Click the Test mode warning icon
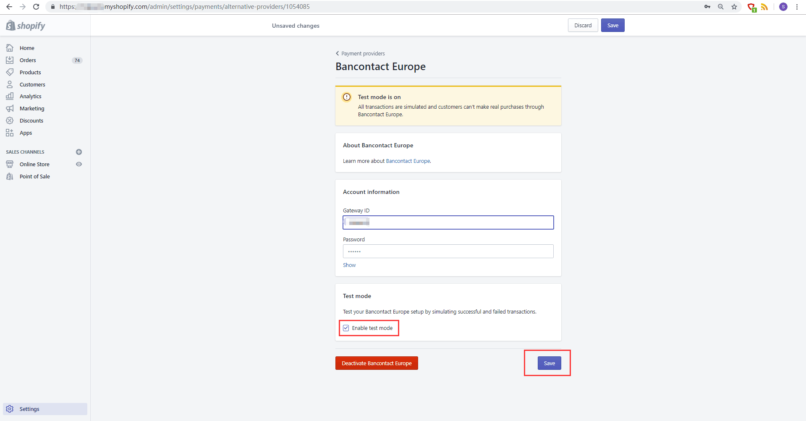The width and height of the screenshot is (806, 421). pos(347,97)
